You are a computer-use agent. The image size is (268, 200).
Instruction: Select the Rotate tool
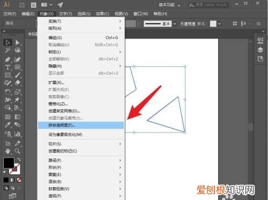click(8, 92)
